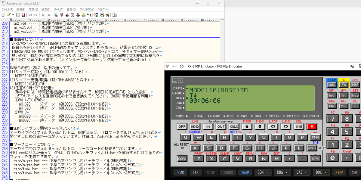Viewport: 361px width, 180px height.
Task: Open the 変換(C) menu
Action: [x=34, y=9]
